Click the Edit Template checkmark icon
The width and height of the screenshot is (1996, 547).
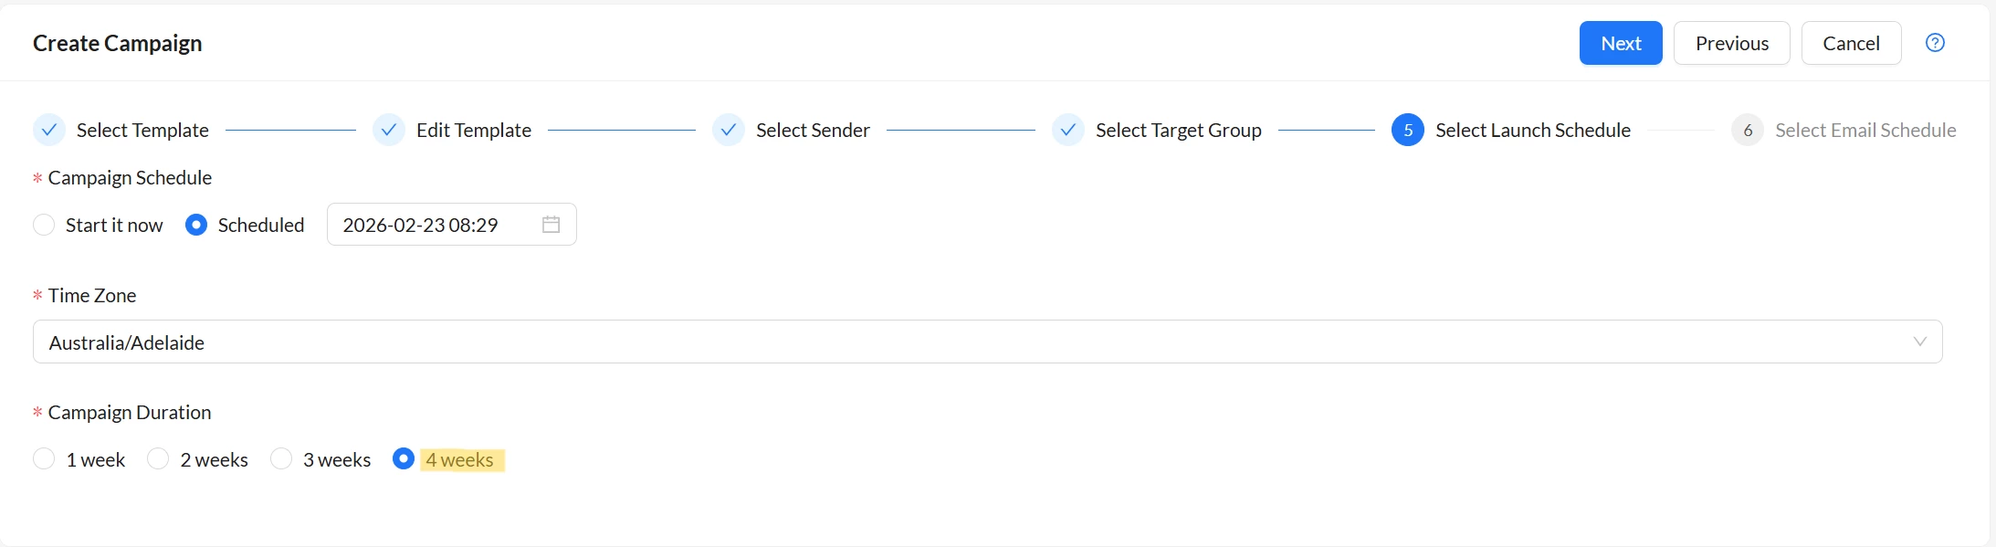[x=389, y=131]
